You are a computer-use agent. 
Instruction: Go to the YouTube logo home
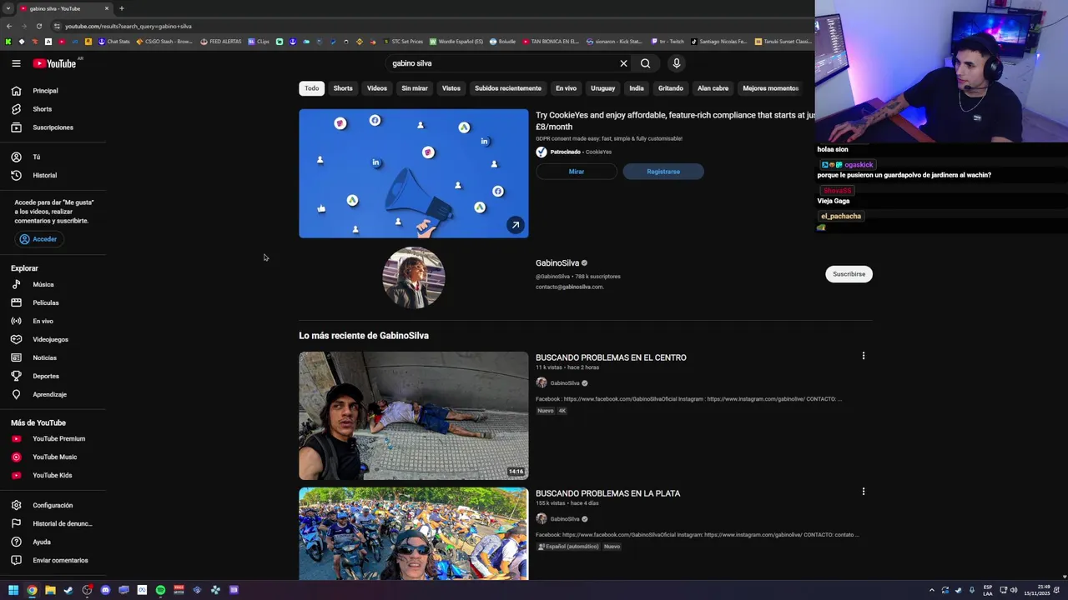click(x=54, y=63)
